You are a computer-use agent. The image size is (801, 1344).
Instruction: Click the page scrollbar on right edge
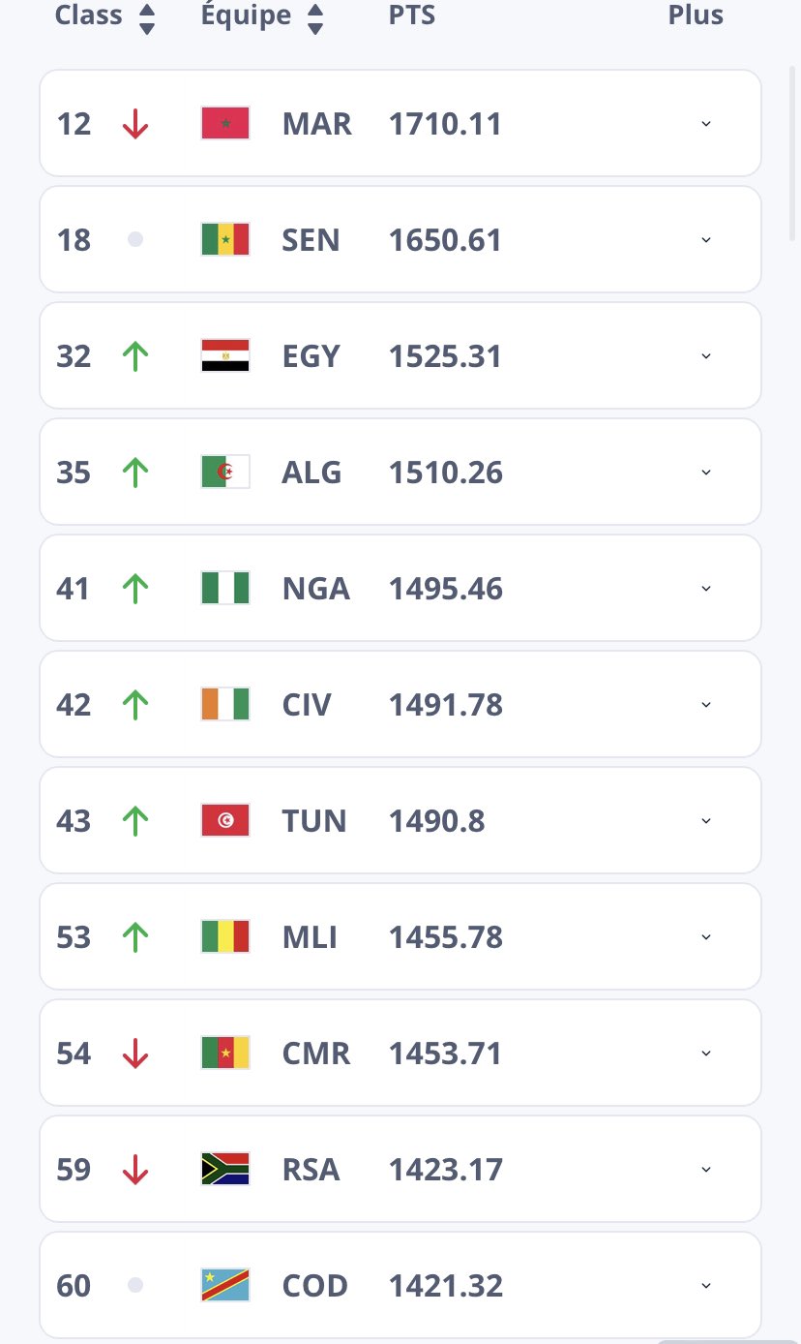[x=793, y=145]
